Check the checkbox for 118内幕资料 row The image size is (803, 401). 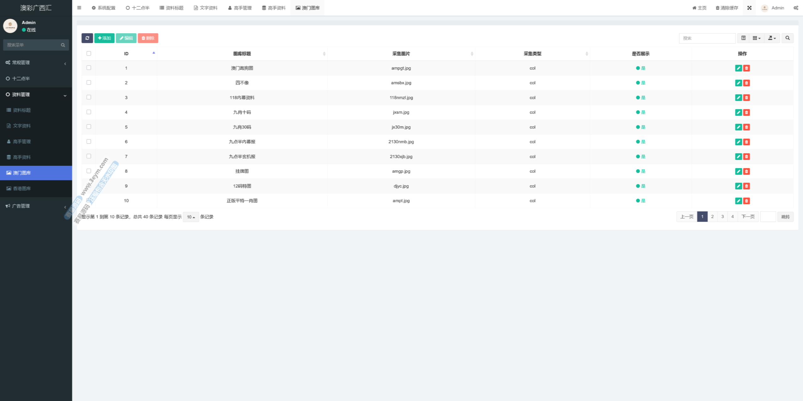coord(89,97)
